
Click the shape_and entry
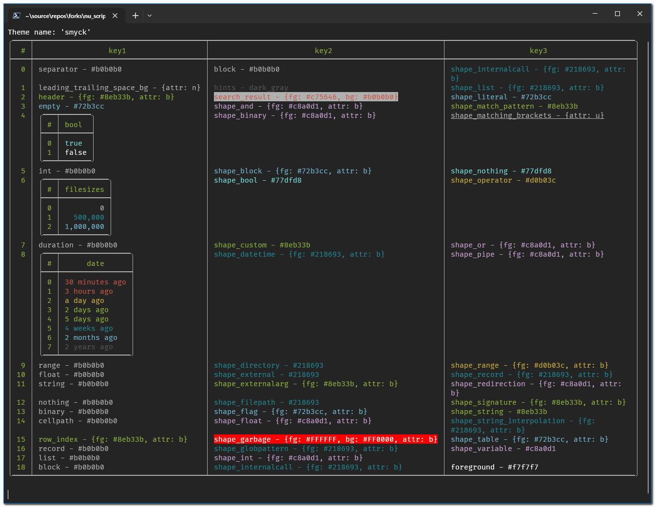pos(289,106)
